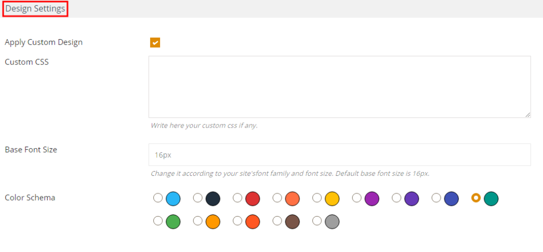This screenshot has width=543, height=252.
Task: Uncheck the Apply Custom Design checkbox
Action: [155, 42]
